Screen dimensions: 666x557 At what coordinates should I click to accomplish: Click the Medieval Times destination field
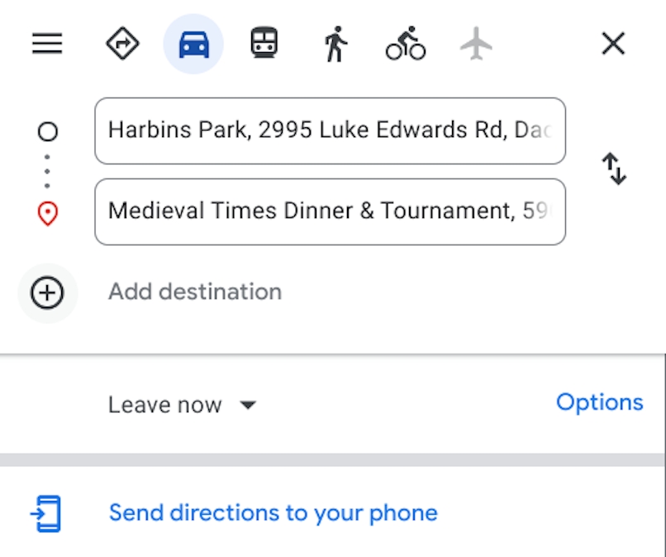tap(331, 212)
